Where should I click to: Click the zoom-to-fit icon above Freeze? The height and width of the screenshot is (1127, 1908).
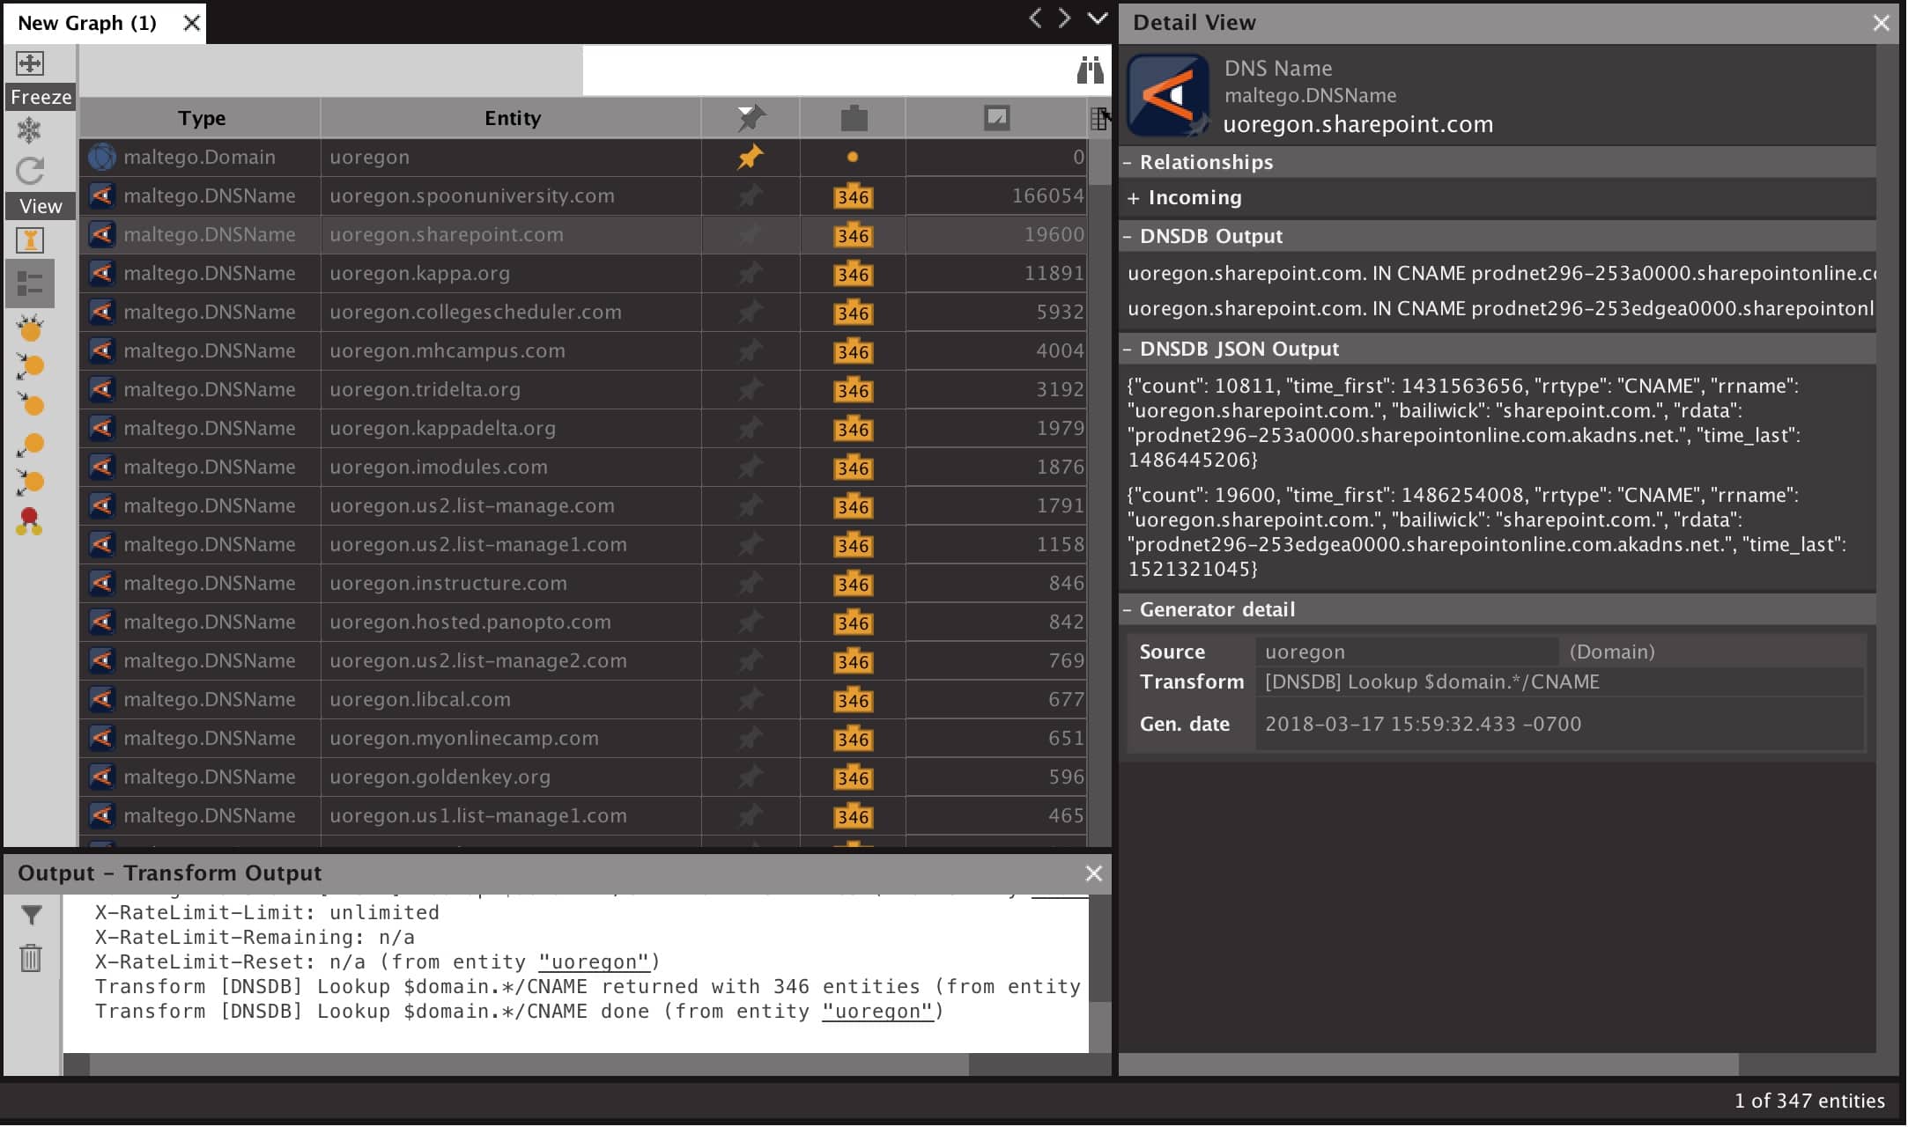point(30,63)
